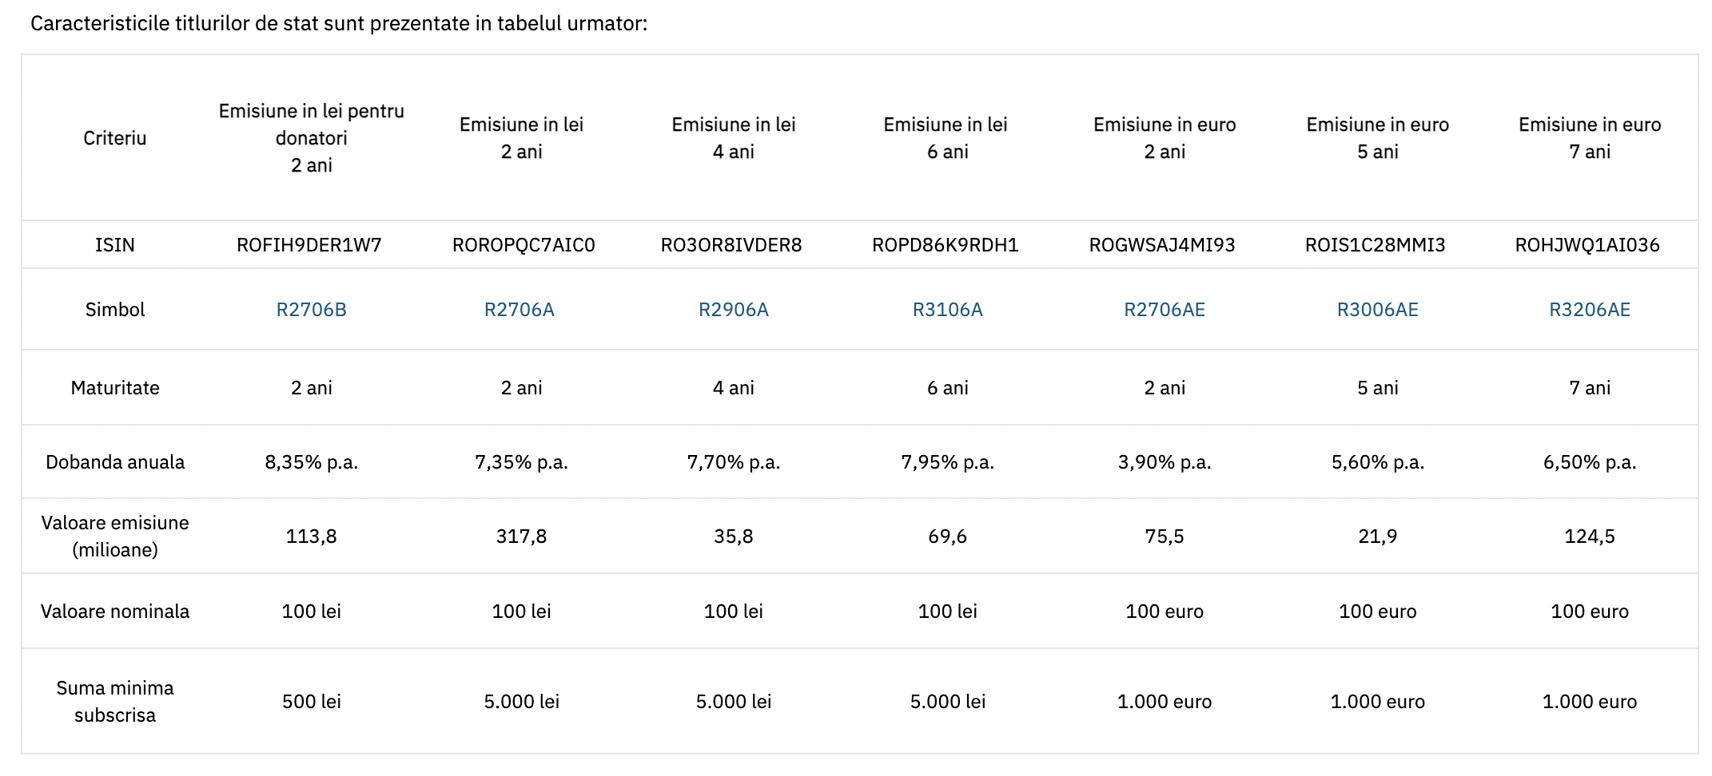Click the Suma minima subscrisa row label

[x=114, y=702]
